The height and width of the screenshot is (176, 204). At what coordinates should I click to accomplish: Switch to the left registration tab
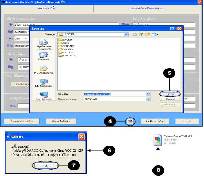(x=47, y=8)
